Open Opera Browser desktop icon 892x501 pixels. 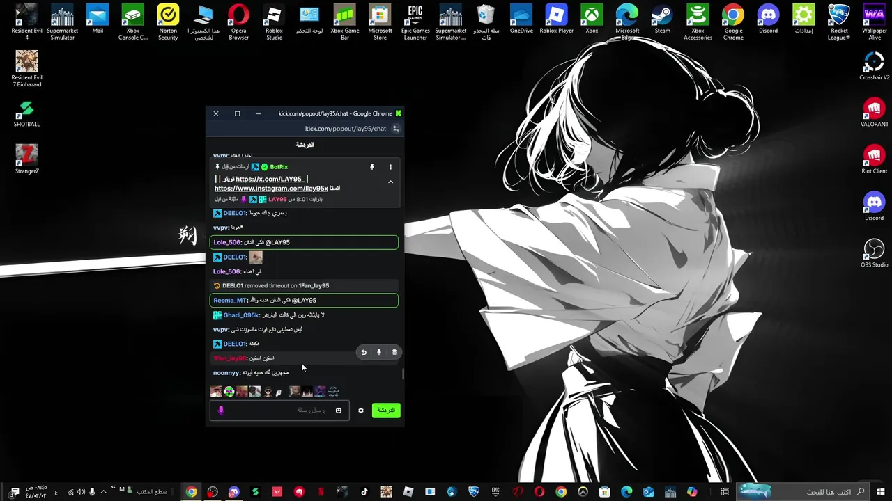coord(239,22)
